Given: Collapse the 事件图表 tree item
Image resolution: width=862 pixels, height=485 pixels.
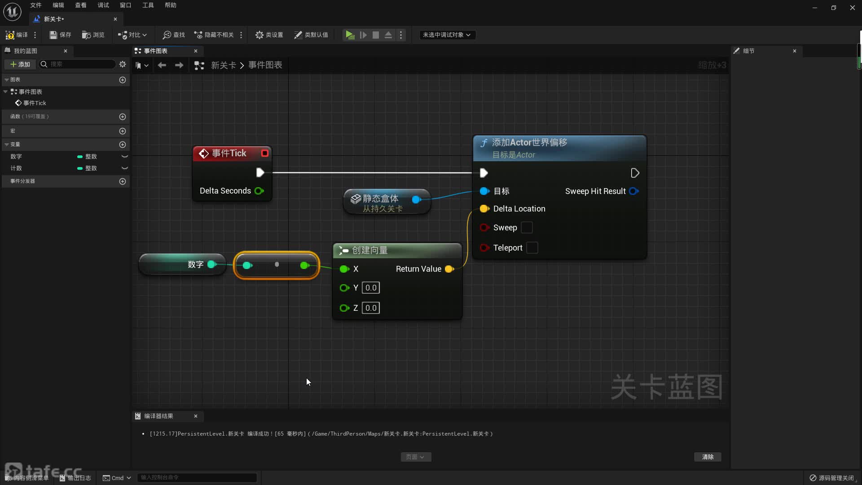Looking at the screenshot, I should 5,92.
